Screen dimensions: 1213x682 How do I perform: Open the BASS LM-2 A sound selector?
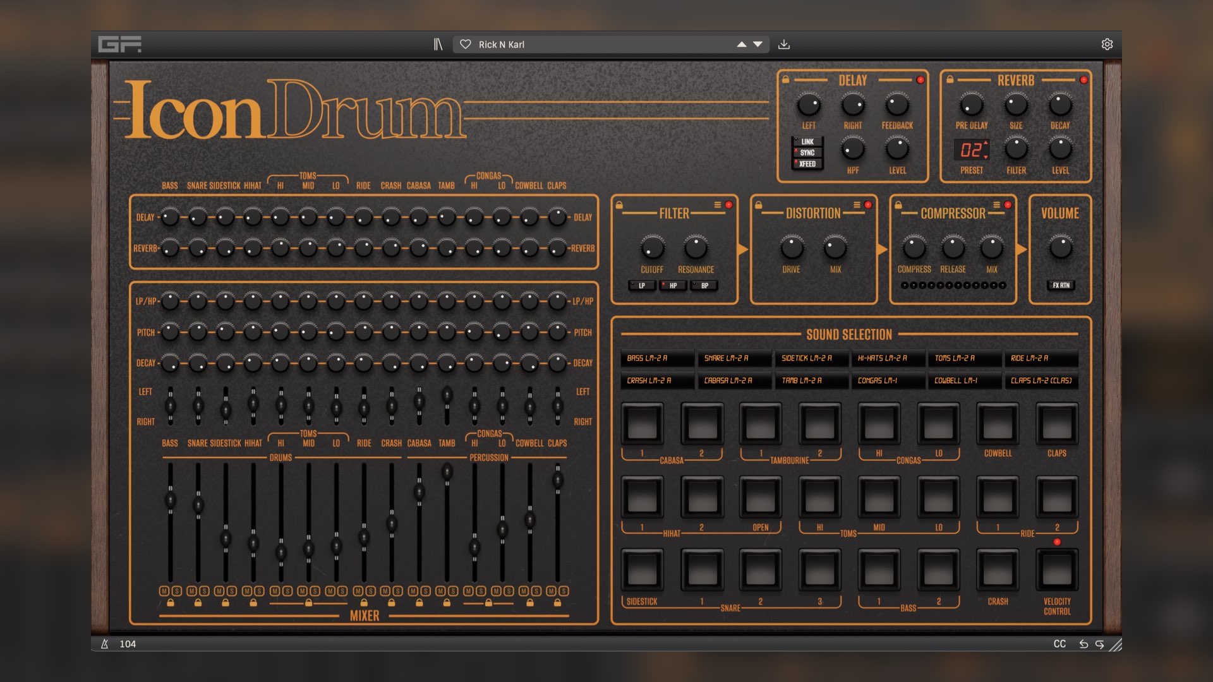[x=656, y=358]
